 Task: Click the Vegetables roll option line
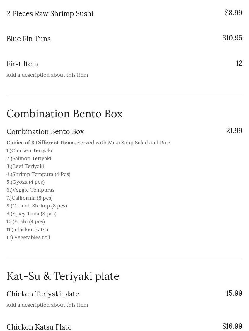(28, 237)
